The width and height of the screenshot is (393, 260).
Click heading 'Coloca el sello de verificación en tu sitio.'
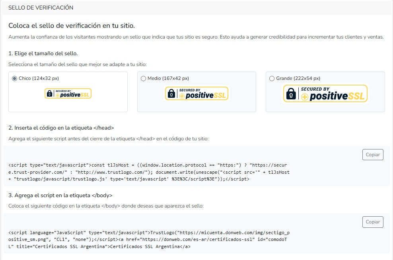pos(72,25)
